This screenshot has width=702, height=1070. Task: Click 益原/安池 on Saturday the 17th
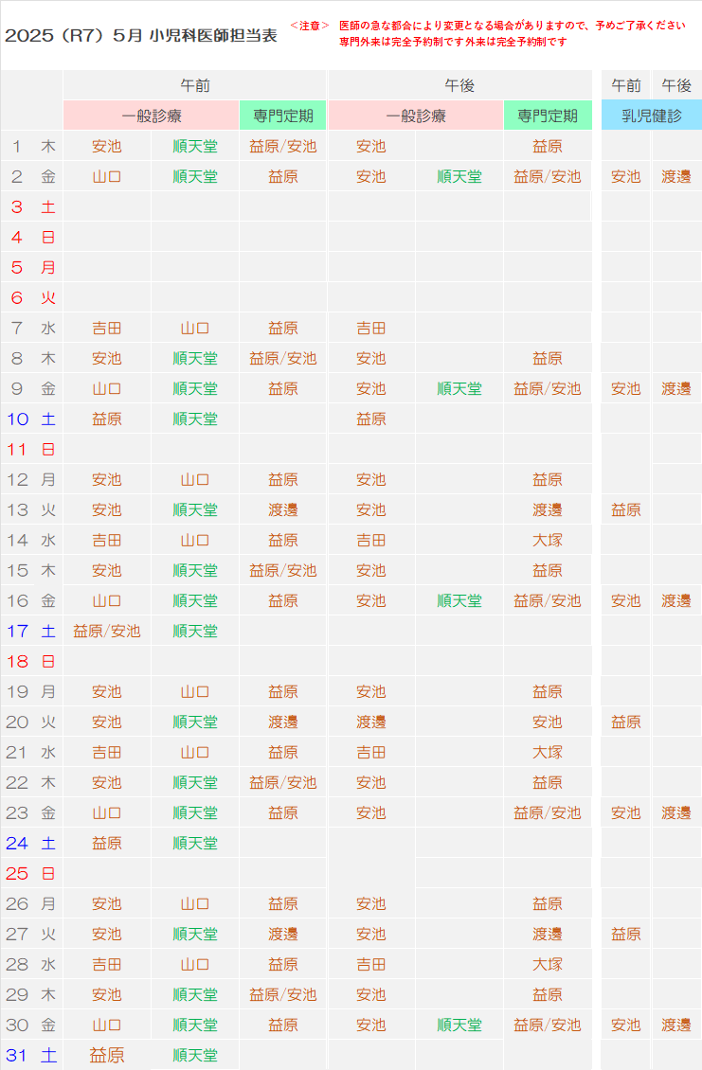106,632
